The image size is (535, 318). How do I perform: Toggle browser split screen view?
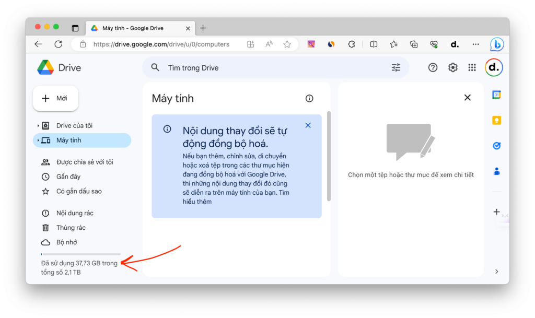(374, 44)
